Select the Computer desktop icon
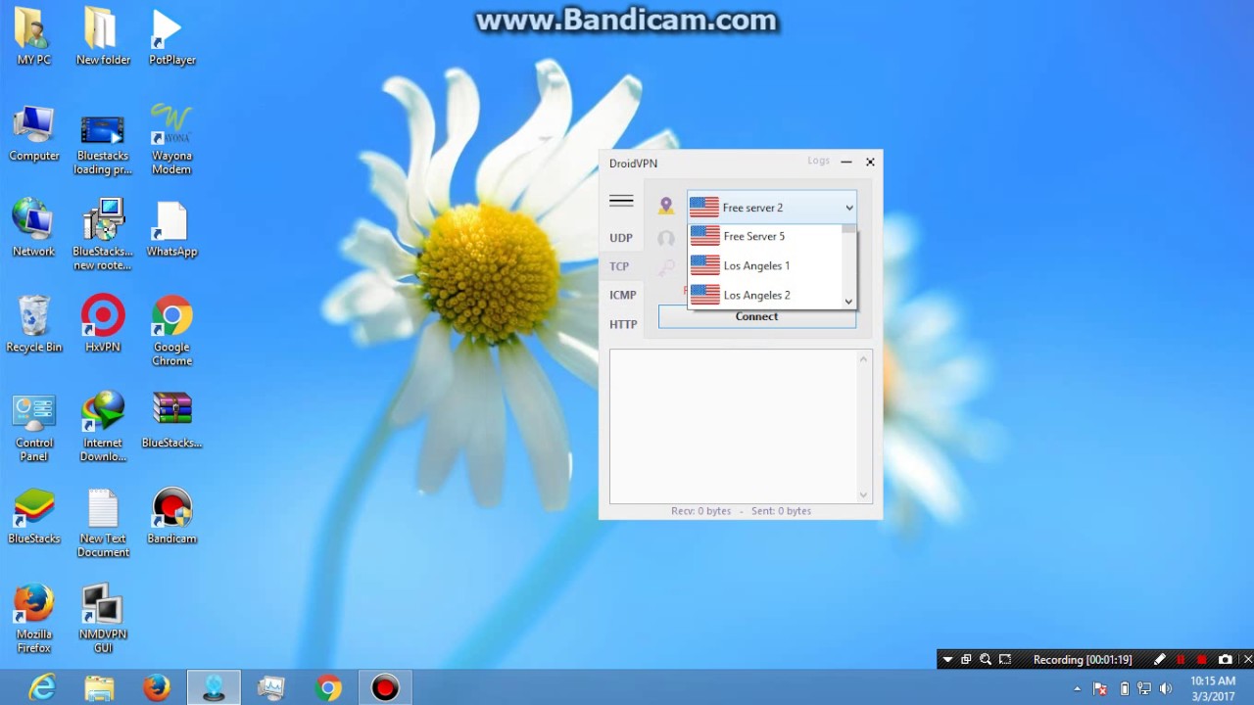Image resolution: width=1254 pixels, height=705 pixels. tap(33, 133)
